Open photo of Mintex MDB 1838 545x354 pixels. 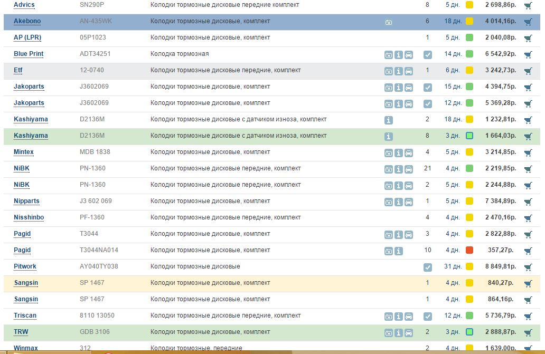pyautogui.click(x=389, y=153)
